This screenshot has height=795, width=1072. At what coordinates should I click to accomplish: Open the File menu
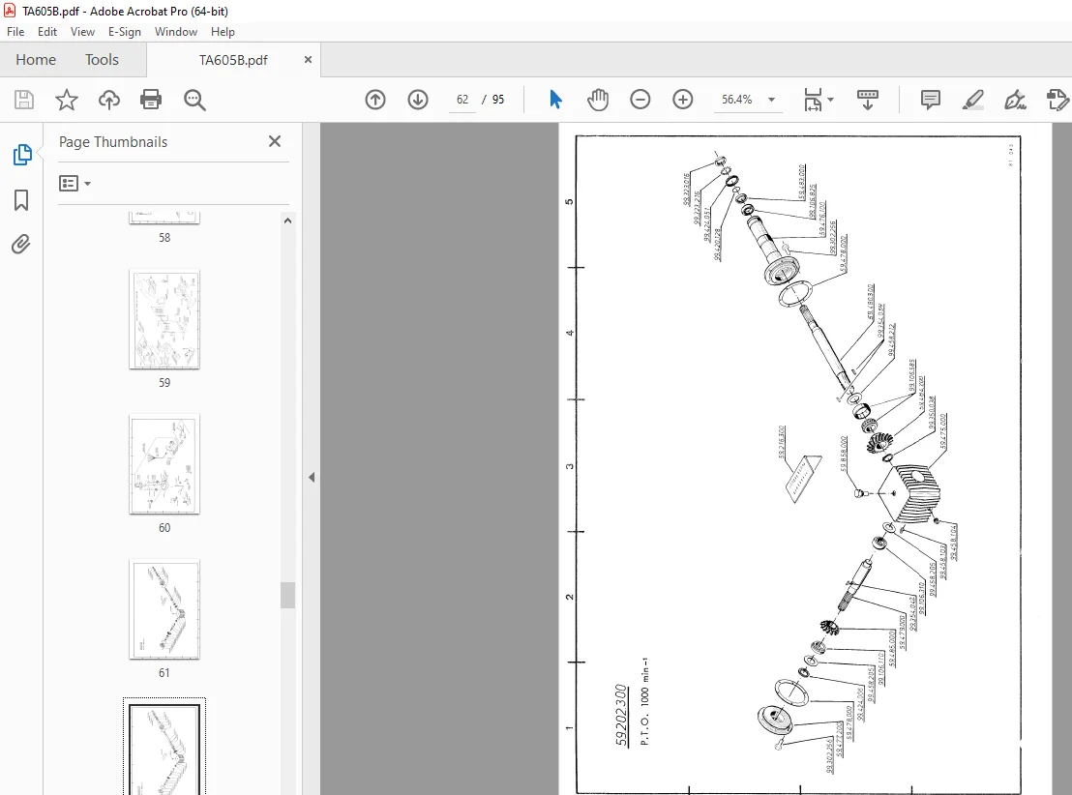(15, 32)
